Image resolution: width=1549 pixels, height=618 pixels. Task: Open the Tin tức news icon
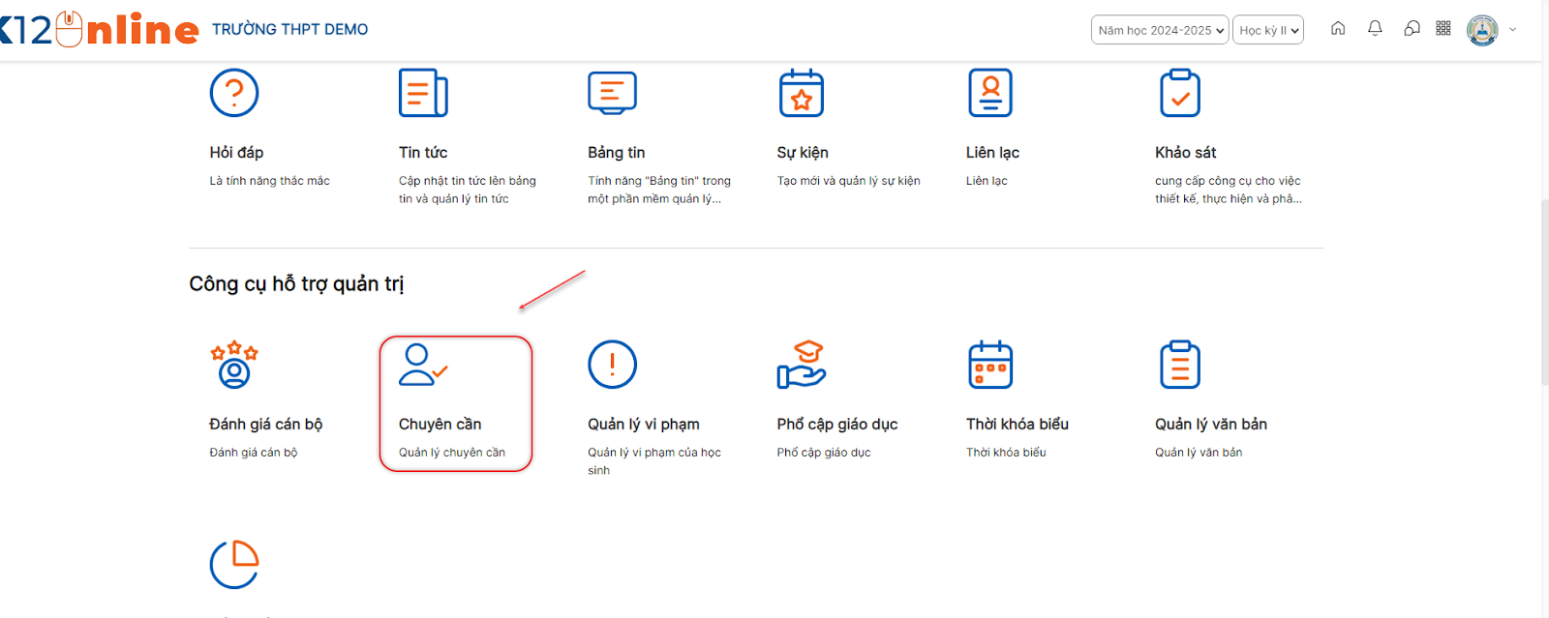pos(423,93)
